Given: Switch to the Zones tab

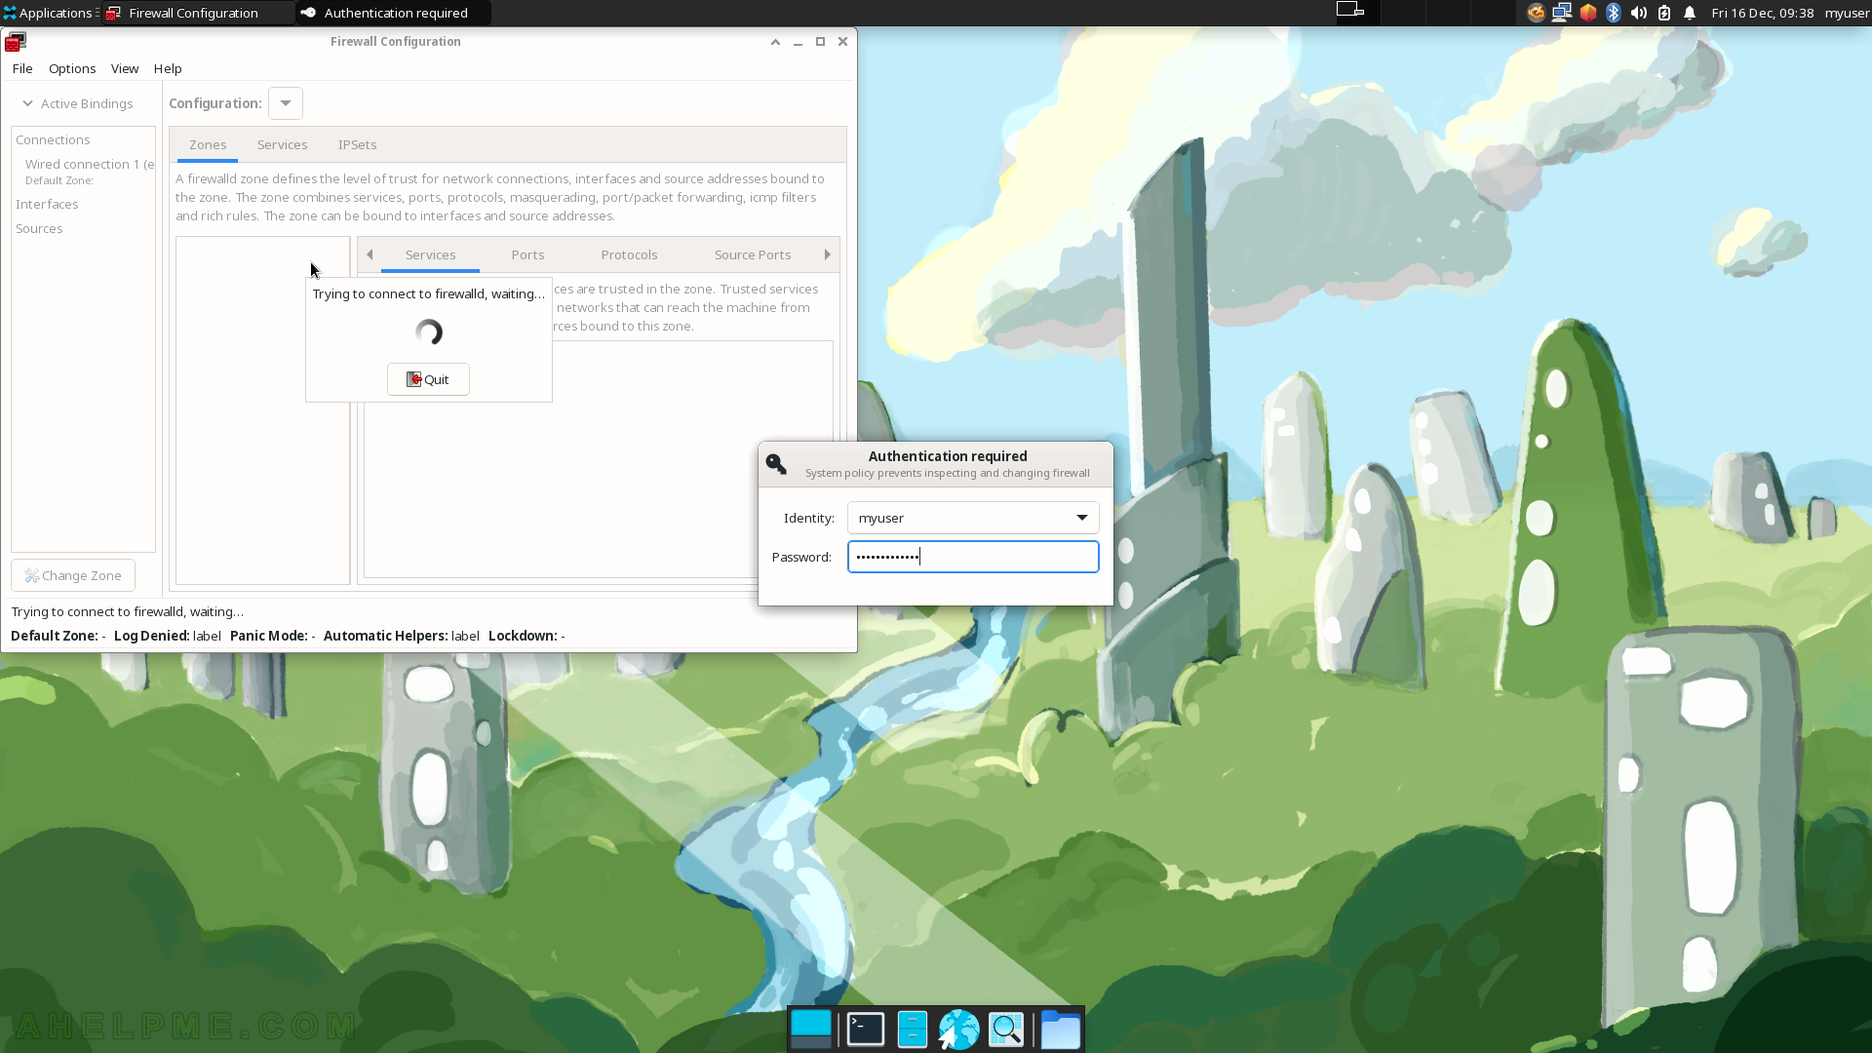Looking at the screenshot, I should pos(208,144).
